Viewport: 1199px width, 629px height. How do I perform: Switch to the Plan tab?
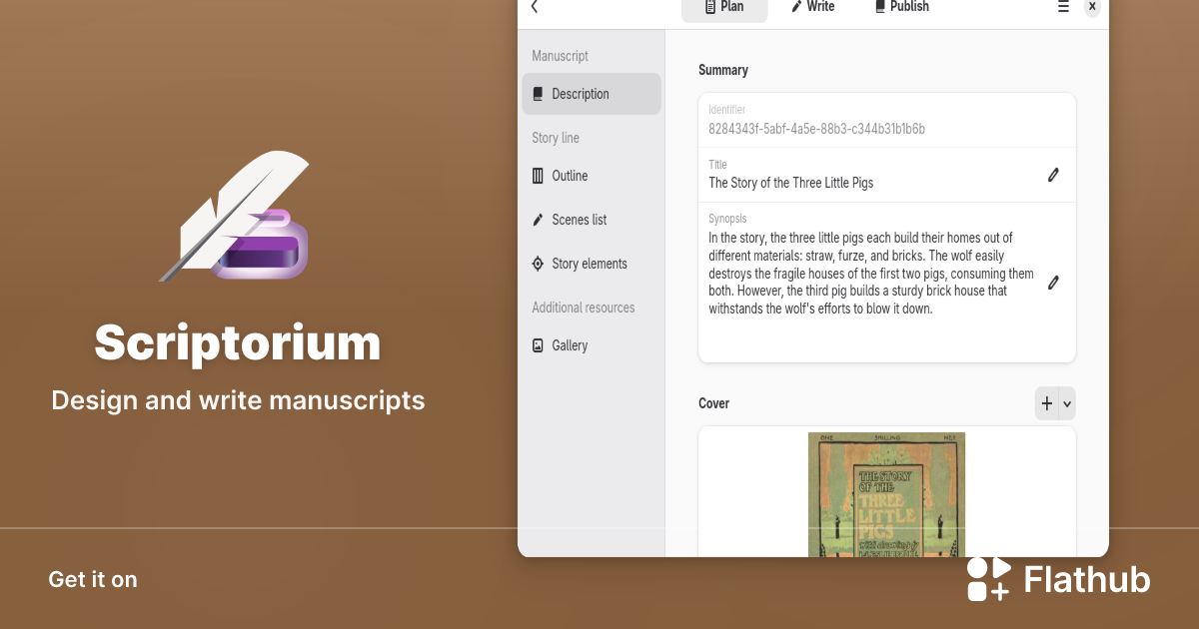724,7
